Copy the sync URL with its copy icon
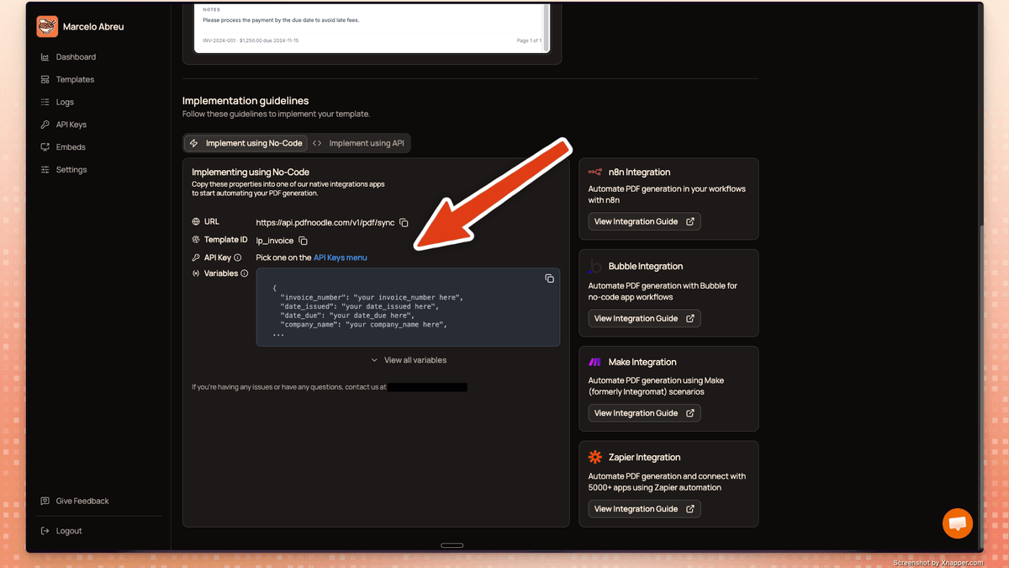 point(404,222)
